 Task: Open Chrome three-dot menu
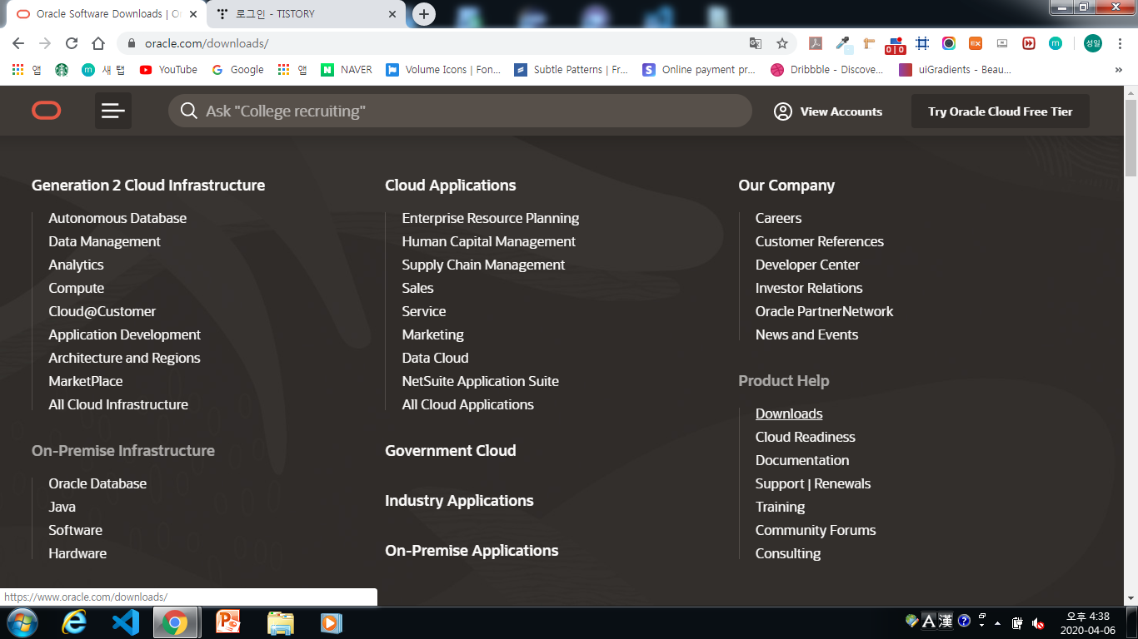click(1121, 43)
